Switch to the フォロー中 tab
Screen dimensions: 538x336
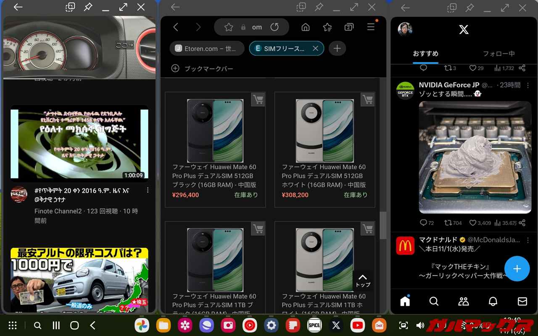(498, 54)
